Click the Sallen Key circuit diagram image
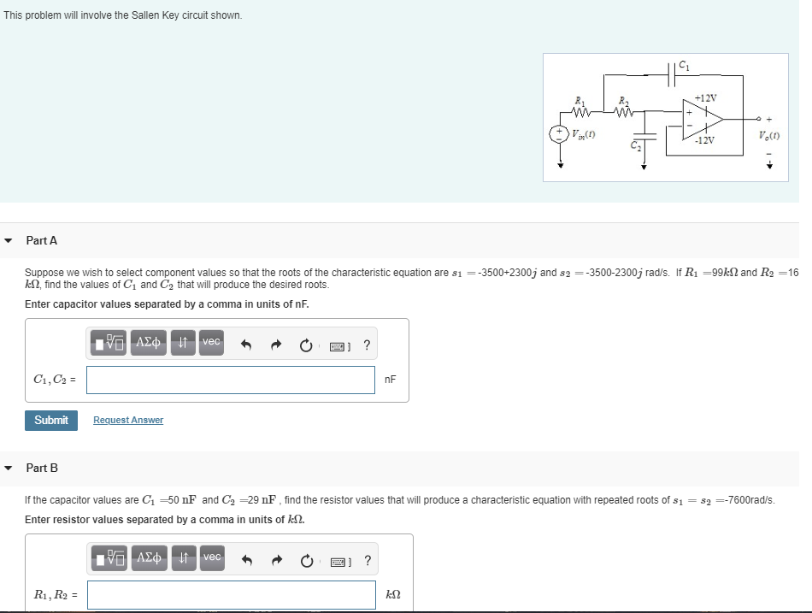This screenshot has height=613, width=812. click(x=665, y=116)
